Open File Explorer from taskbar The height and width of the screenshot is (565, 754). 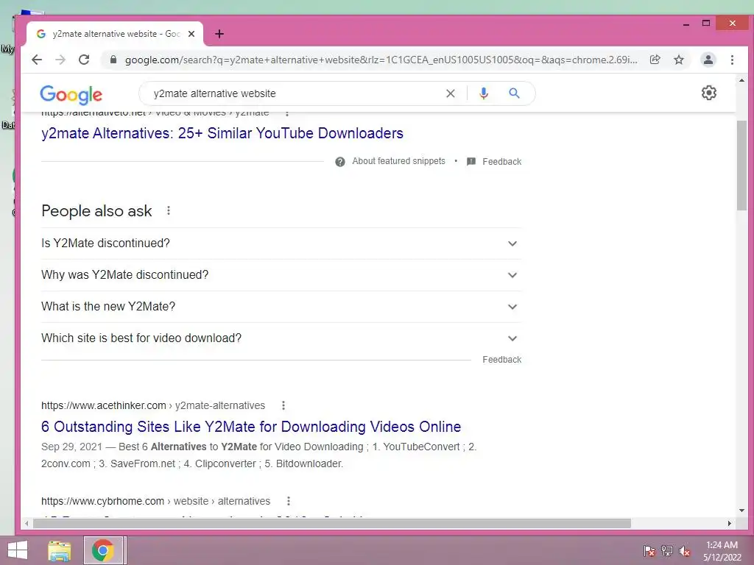click(60, 550)
